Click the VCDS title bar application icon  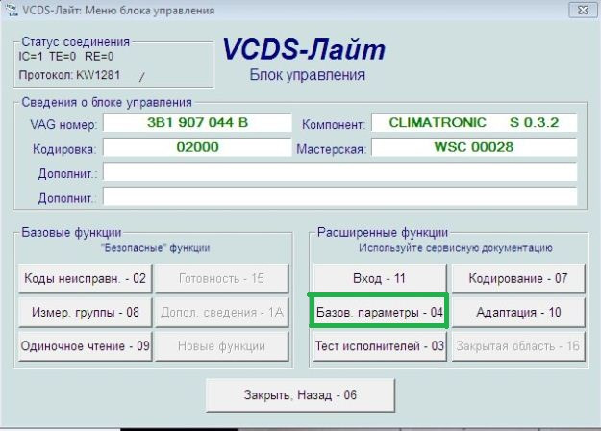(13, 11)
